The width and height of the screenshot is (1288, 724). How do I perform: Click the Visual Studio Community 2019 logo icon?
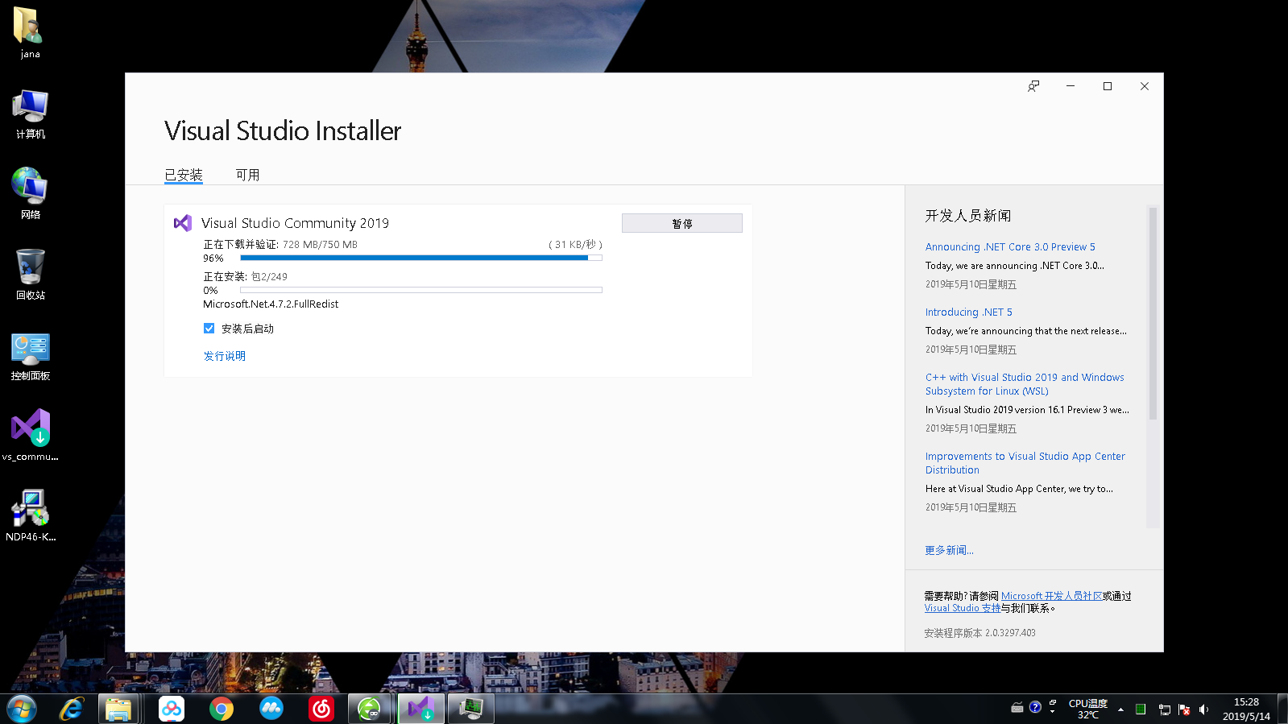coord(183,223)
